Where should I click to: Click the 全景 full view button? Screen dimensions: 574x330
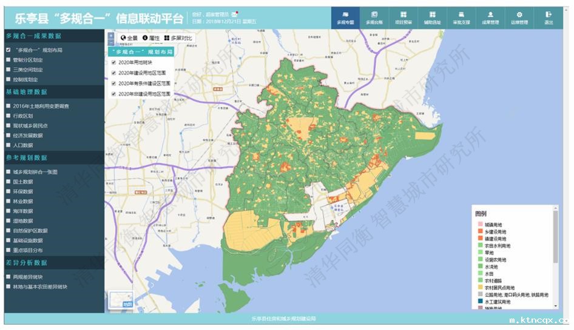pos(129,38)
